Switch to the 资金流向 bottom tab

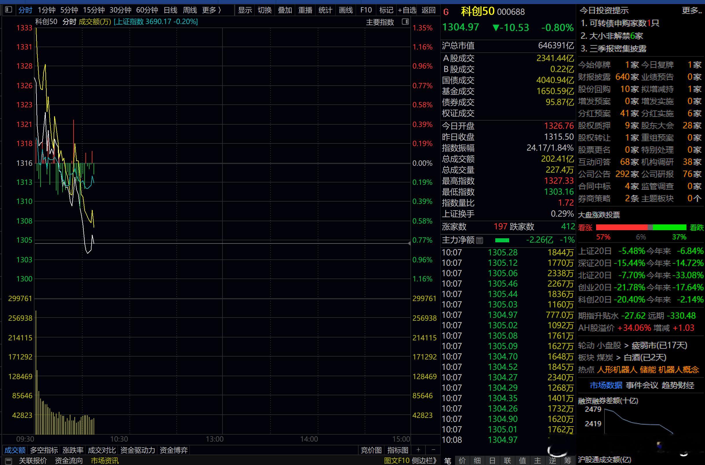coord(69,461)
